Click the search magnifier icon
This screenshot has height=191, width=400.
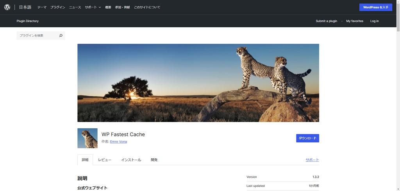coord(61,35)
